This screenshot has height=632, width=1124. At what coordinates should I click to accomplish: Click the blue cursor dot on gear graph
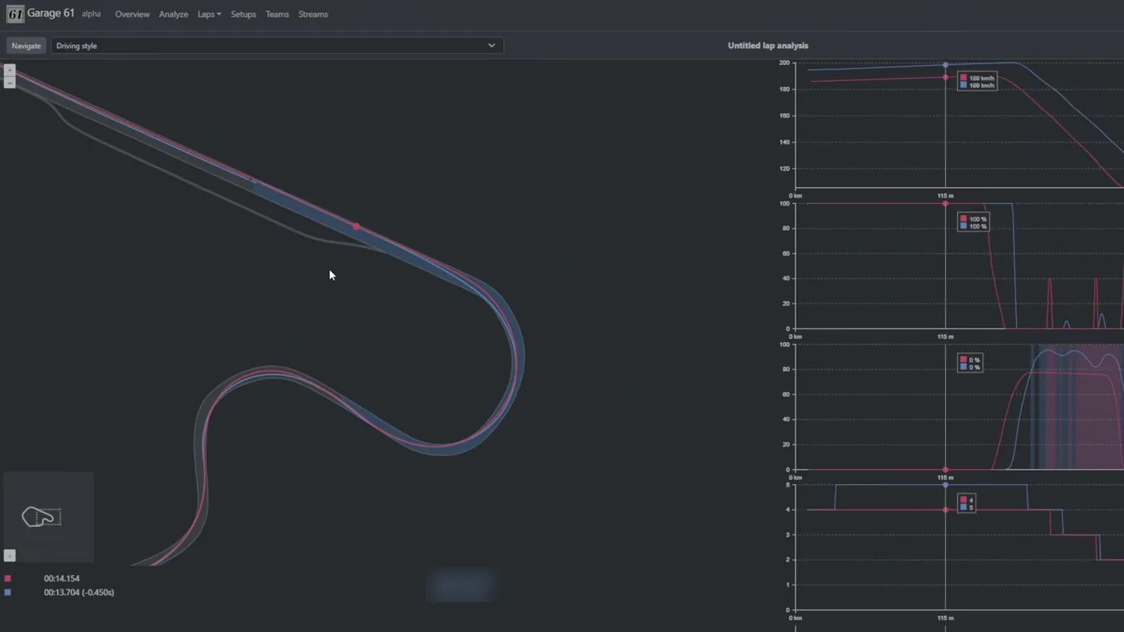(945, 485)
